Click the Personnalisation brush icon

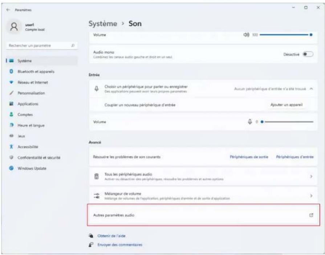click(x=11, y=93)
